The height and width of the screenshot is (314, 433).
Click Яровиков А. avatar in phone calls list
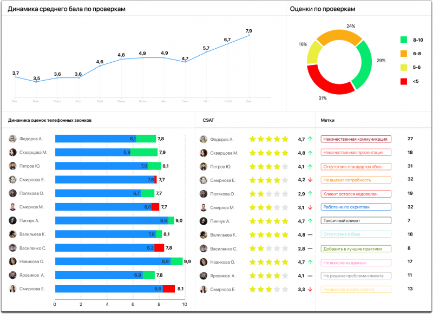[12, 275]
